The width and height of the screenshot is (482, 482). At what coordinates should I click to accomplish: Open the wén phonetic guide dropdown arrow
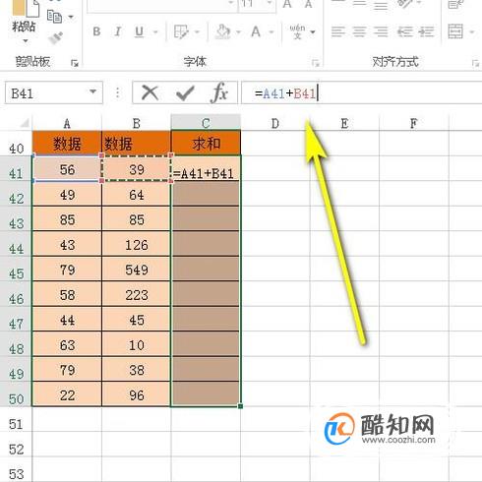(x=313, y=32)
